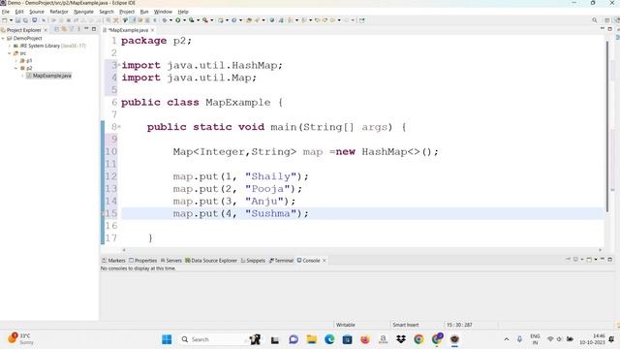The width and height of the screenshot is (620, 349).
Task: Switch to the Servers tab
Action: click(171, 261)
